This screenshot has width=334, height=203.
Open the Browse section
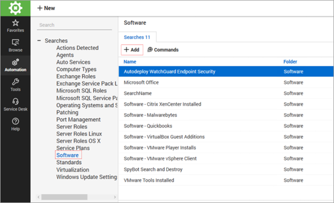pyautogui.click(x=15, y=46)
